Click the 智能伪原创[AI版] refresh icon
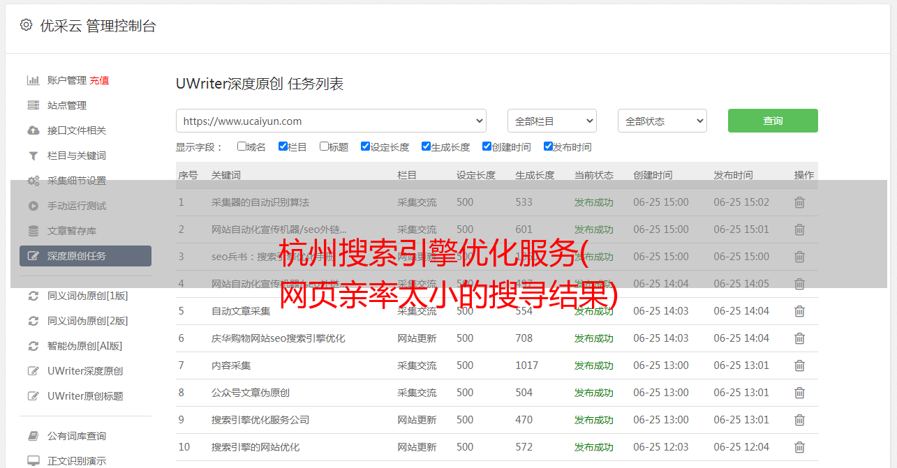Screen dimensions: 897x468 coord(33,346)
